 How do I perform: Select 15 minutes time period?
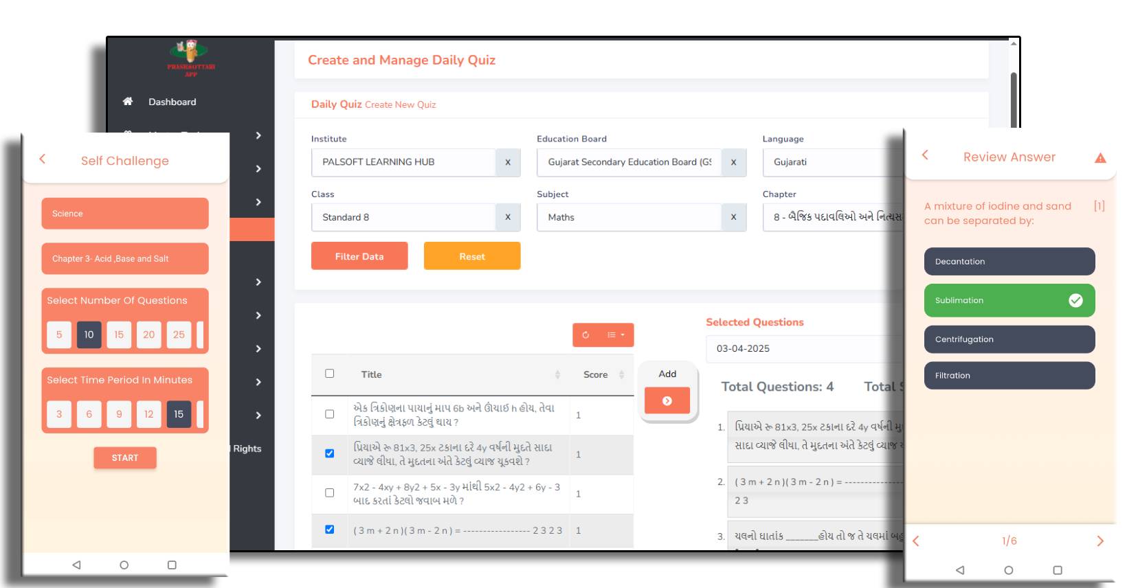click(x=179, y=414)
